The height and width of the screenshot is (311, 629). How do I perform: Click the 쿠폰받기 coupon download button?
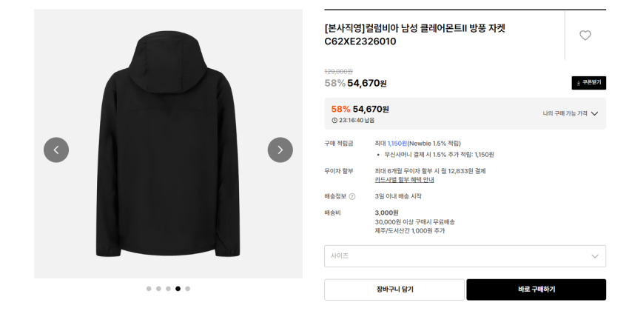588,83
